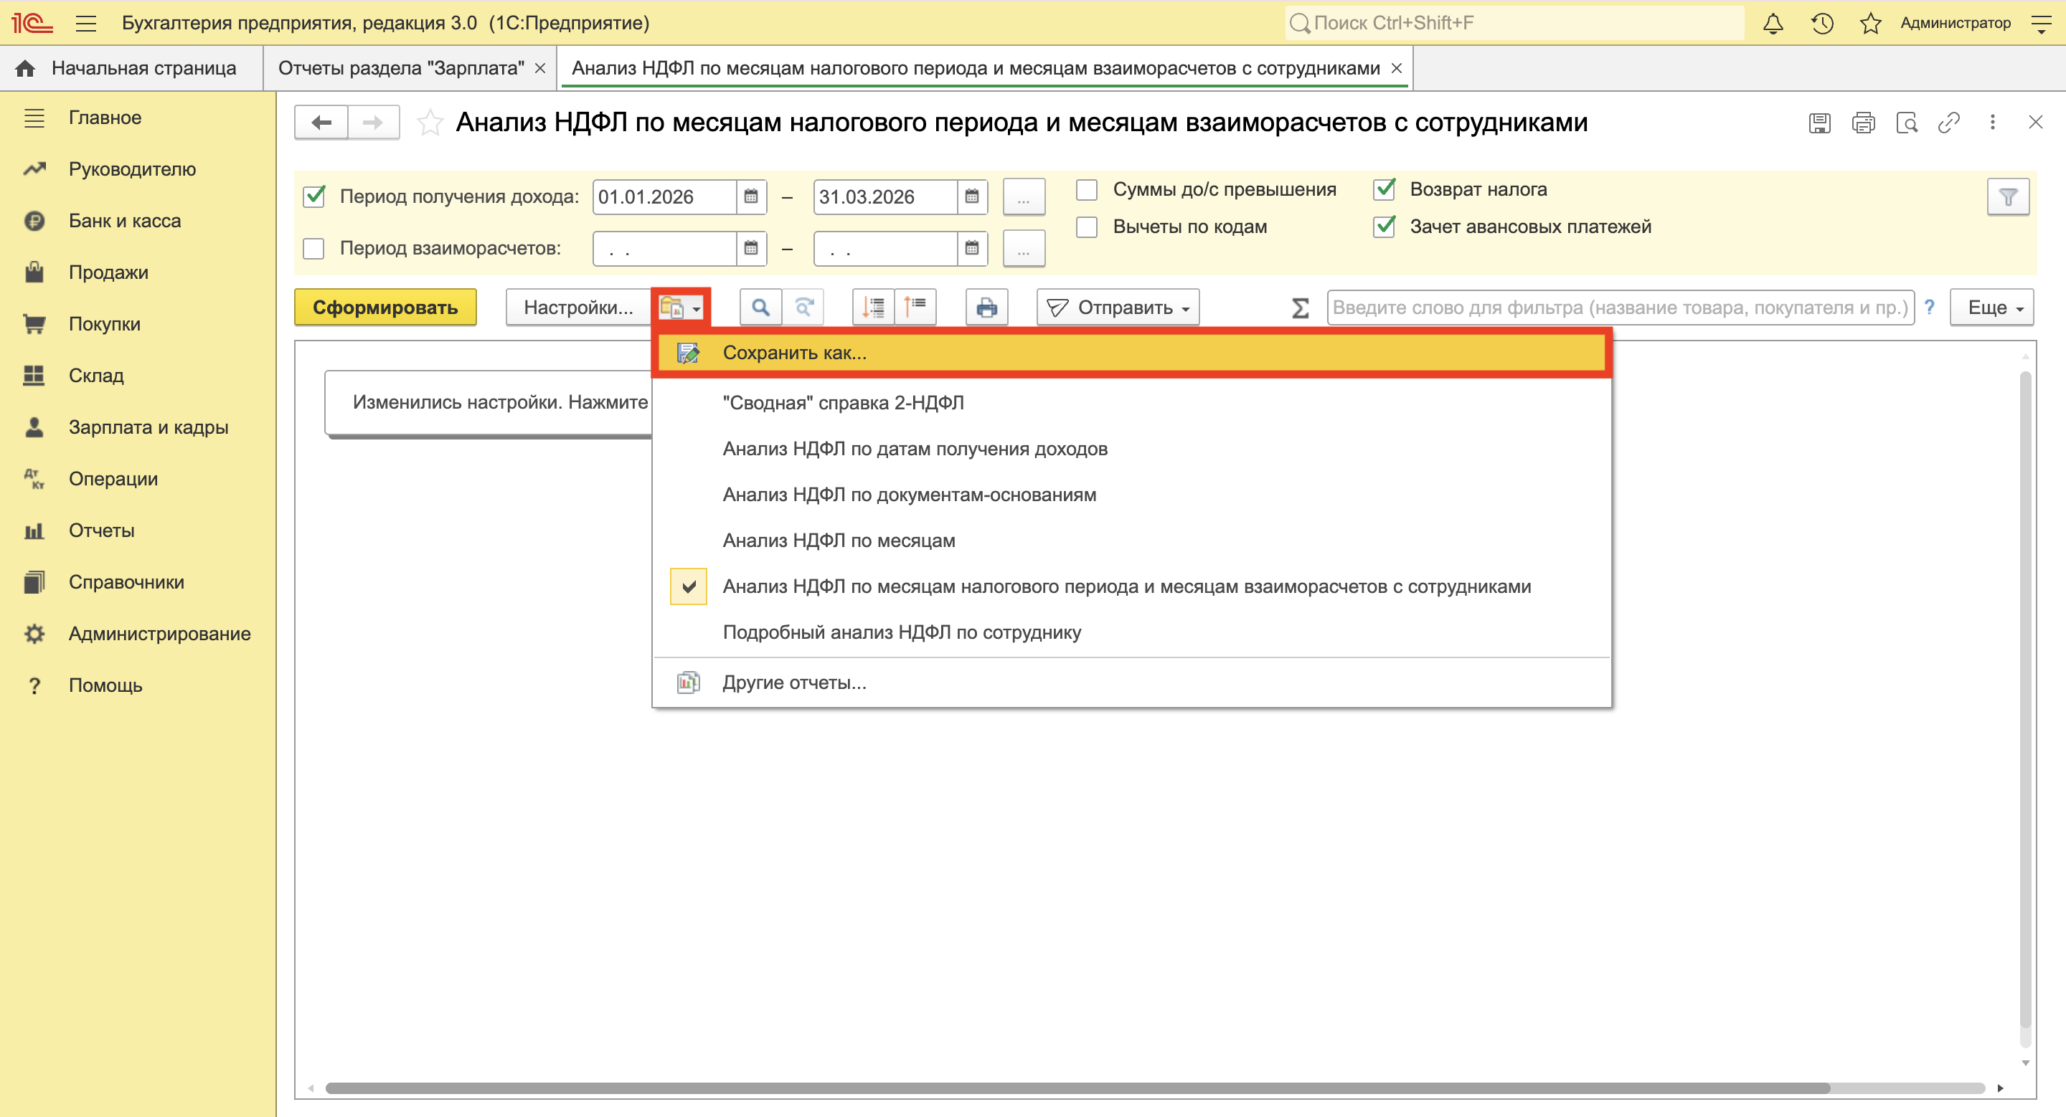Open the history clock icon
The width and height of the screenshot is (2066, 1117).
pos(1821,23)
